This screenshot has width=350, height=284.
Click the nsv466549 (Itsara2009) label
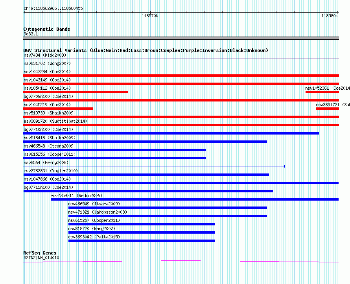pyautogui.click(x=94, y=204)
